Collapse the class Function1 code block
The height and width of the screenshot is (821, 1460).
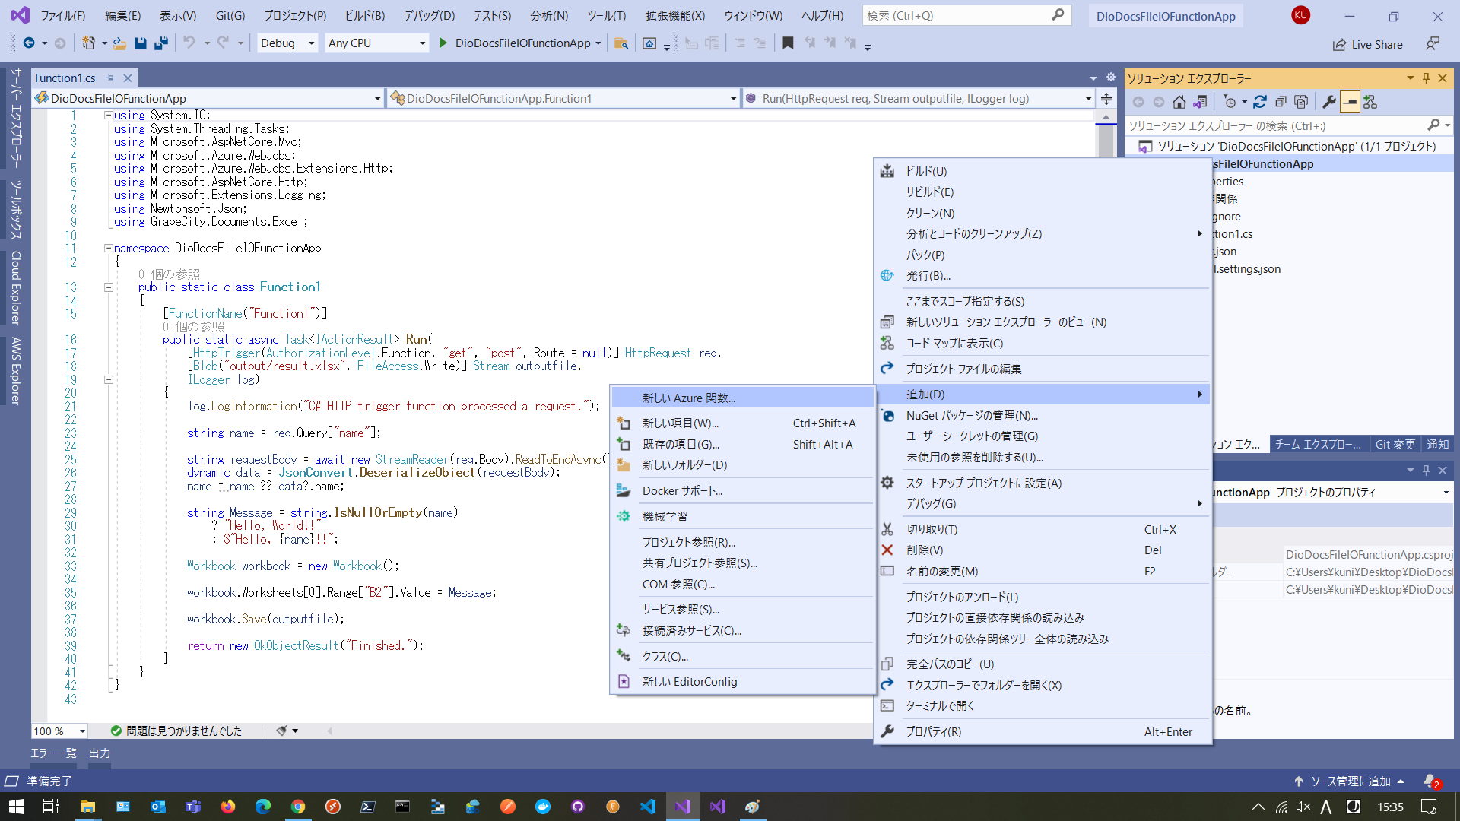point(109,287)
